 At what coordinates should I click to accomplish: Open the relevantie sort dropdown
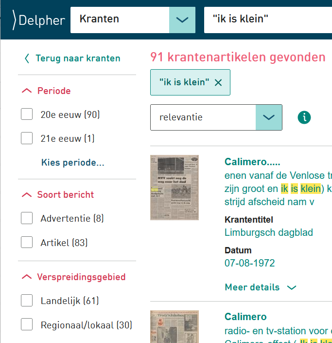click(x=216, y=117)
